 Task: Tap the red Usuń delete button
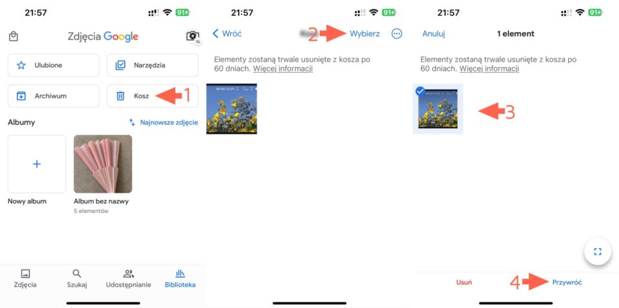point(464,282)
